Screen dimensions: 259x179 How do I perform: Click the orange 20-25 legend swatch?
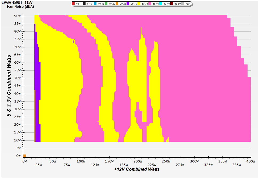117,4
